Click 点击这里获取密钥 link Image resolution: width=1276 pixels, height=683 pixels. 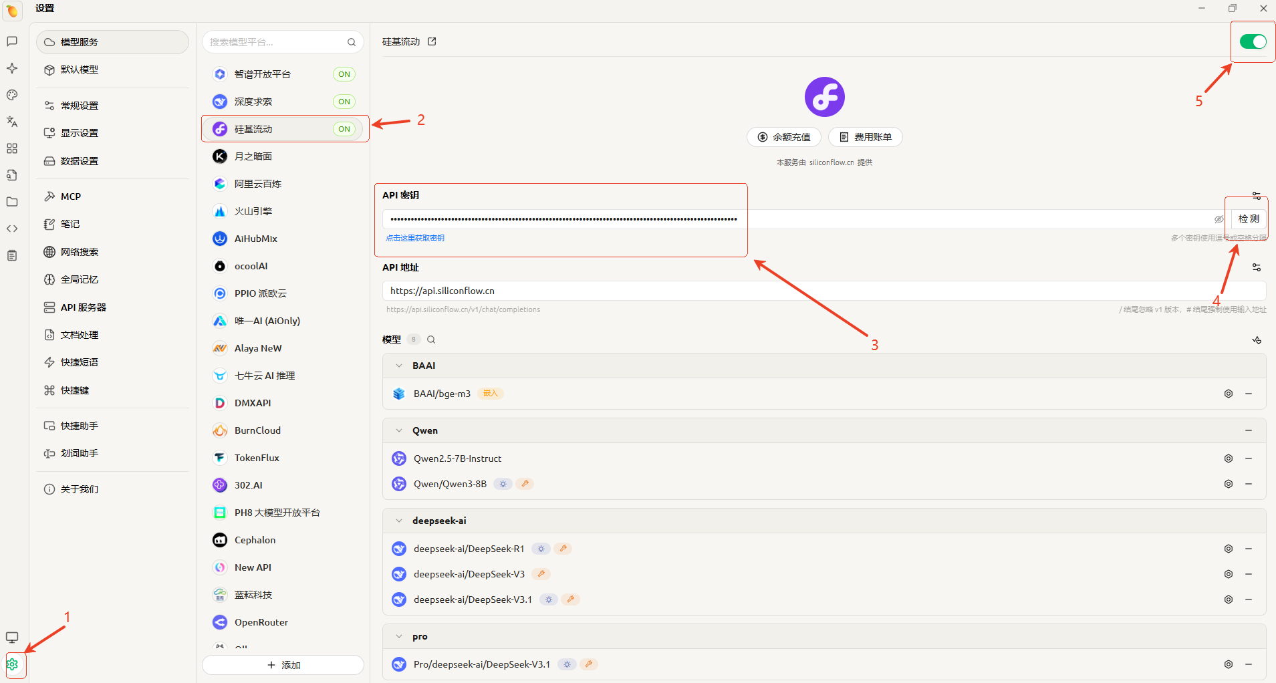tap(415, 238)
